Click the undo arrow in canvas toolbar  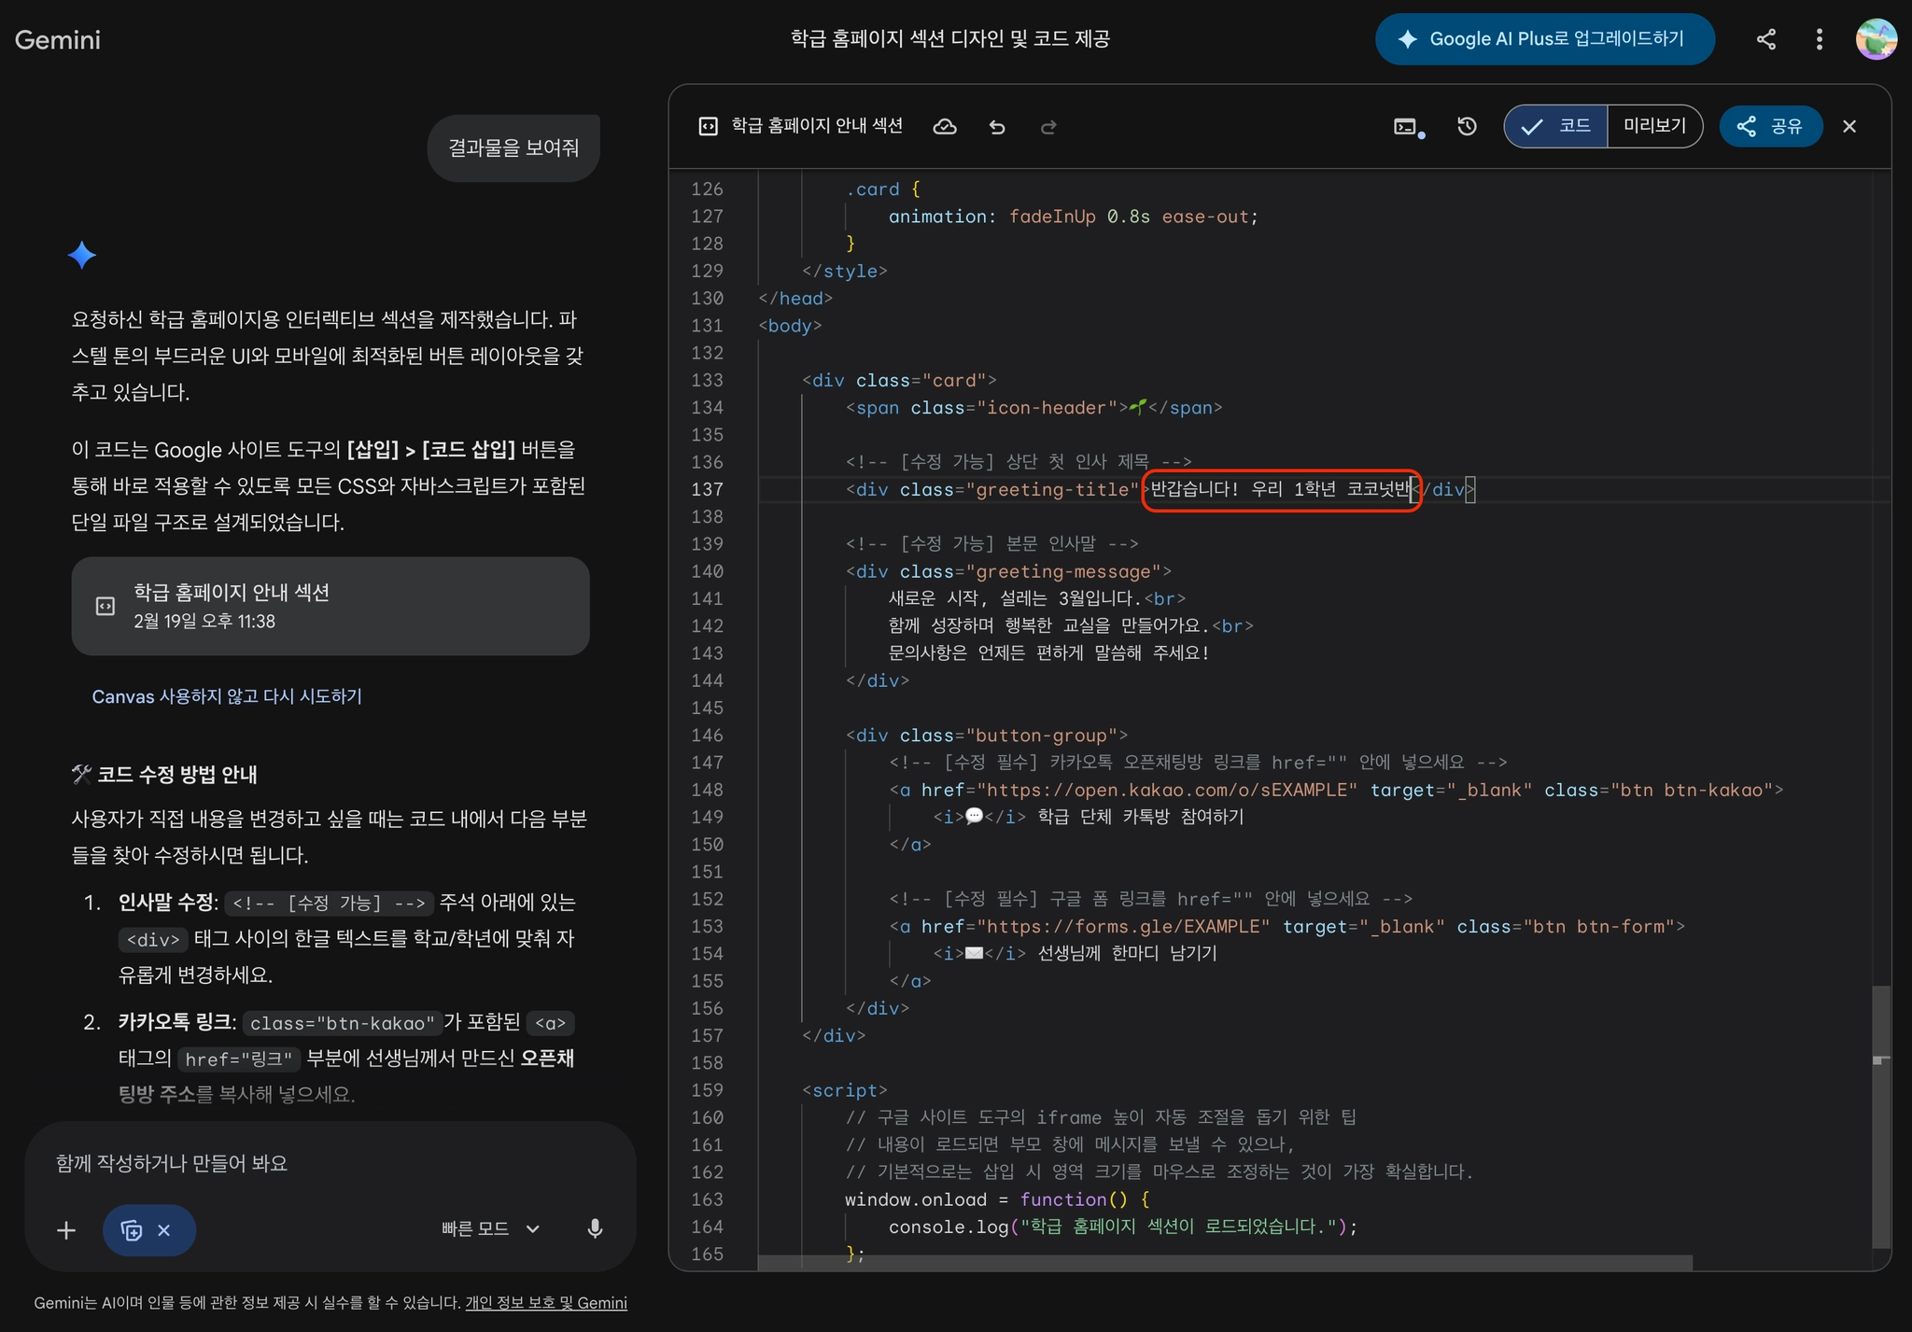[x=997, y=127]
